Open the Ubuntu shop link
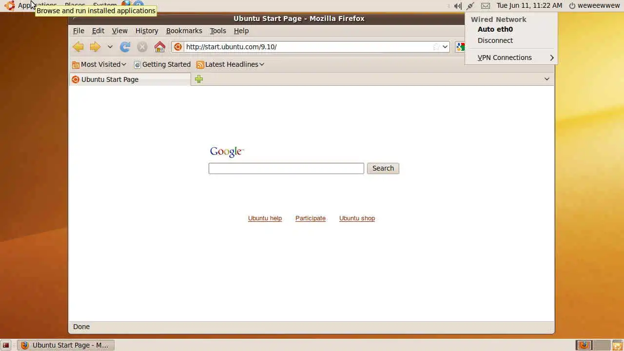The height and width of the screenshot is (351, 624). coord(357,218)
